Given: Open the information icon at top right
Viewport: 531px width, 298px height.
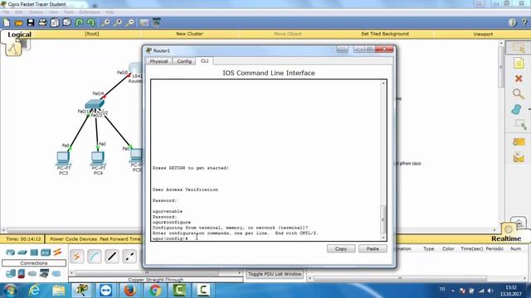Looking at the screenshot, I should point(512,22).
